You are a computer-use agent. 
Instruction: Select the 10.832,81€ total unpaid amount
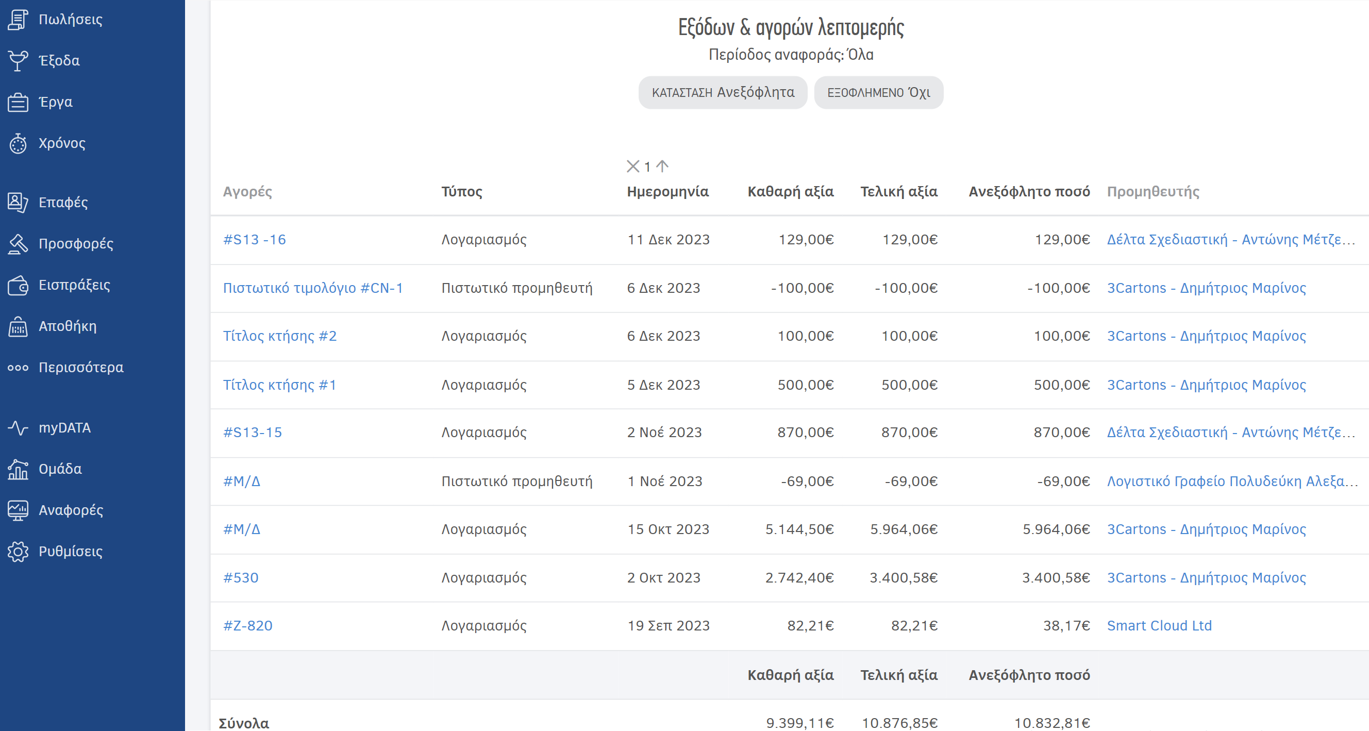pos(1051,723)
